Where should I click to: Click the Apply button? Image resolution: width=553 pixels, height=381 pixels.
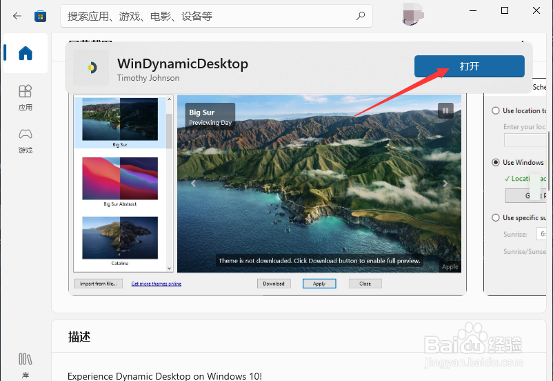click(319, 284)
